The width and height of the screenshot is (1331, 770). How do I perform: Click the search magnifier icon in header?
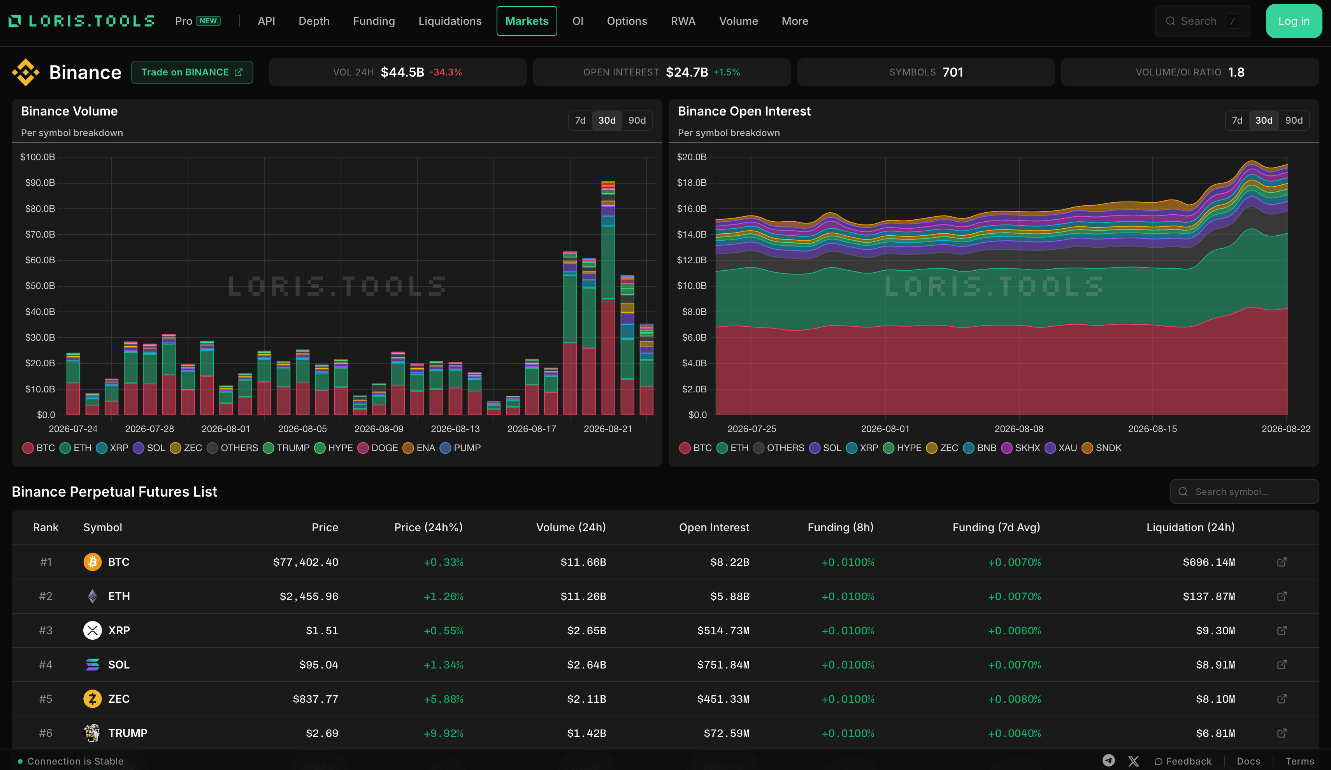1170,21
